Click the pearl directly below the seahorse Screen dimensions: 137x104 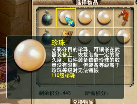click(x=123, y=36)
